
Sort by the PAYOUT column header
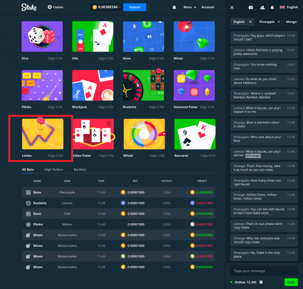(167, 181)
